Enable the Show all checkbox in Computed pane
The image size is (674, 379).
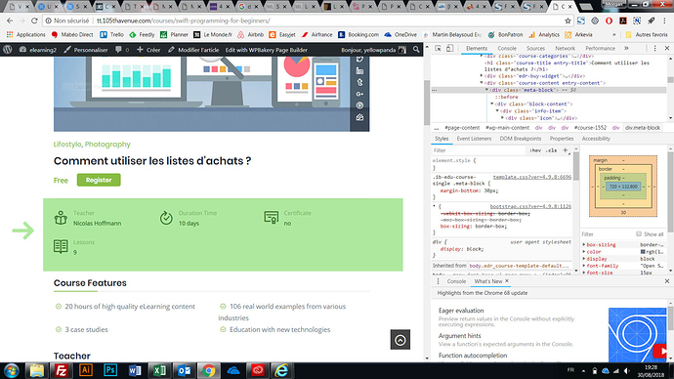(x=639, y=234)
